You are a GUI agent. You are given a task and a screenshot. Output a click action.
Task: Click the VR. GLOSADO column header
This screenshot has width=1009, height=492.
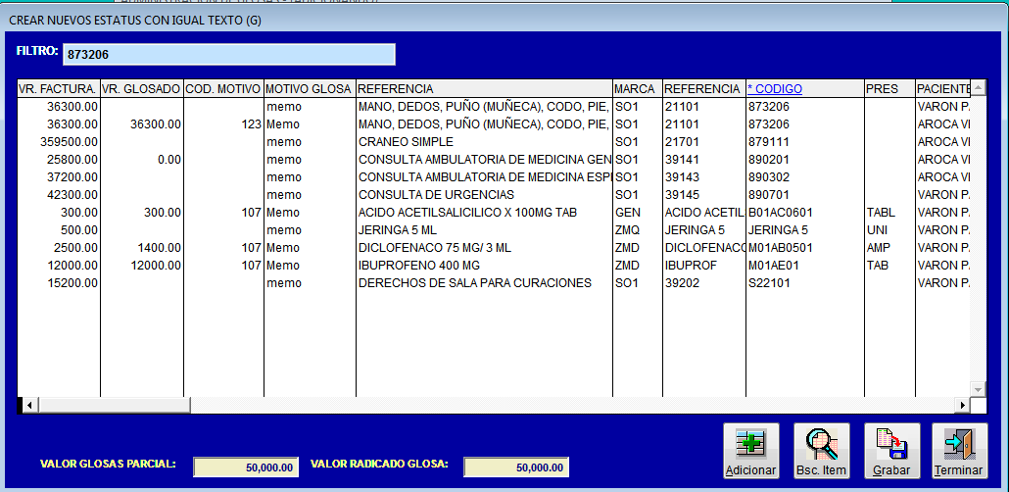click(142, 89)
